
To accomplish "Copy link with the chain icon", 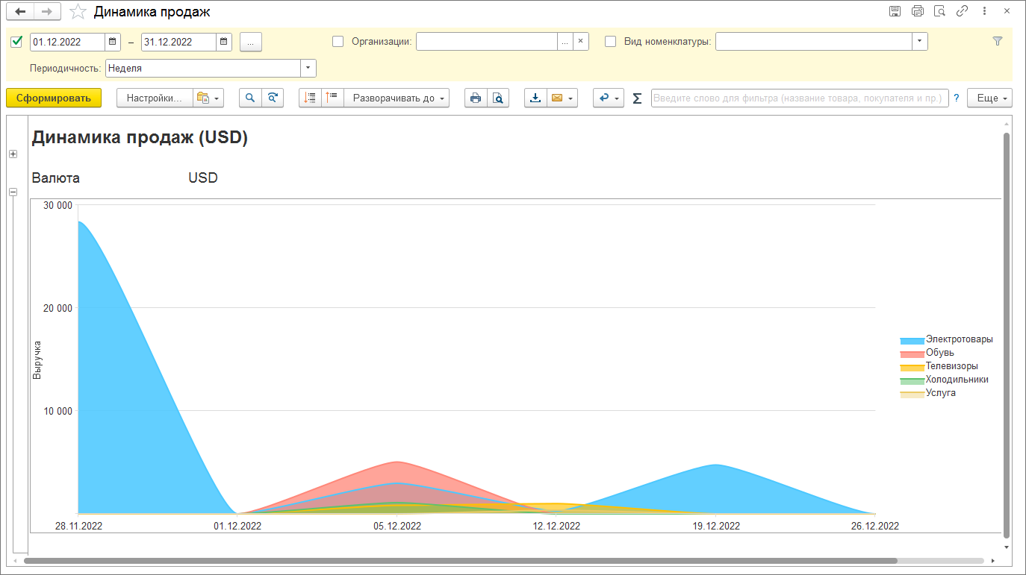I will [x=963, y=11].
